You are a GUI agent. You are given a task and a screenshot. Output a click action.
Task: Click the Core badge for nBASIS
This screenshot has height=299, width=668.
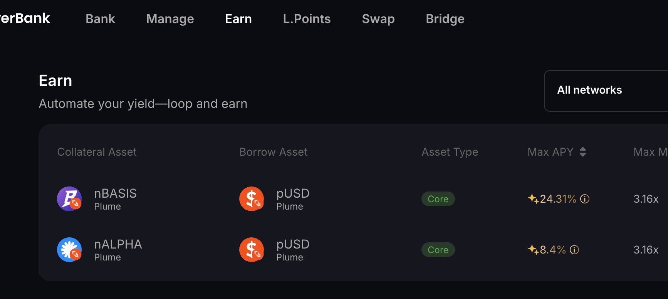coord(438,199)
